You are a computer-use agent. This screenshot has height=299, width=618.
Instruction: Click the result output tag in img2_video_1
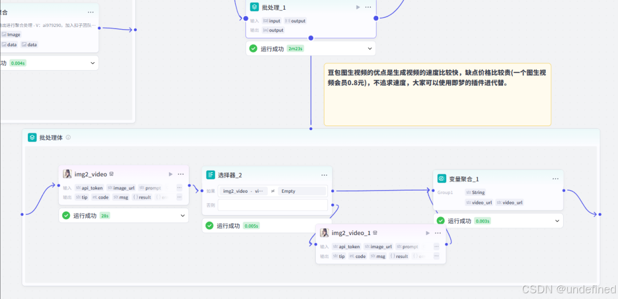[x=399, y=256]
